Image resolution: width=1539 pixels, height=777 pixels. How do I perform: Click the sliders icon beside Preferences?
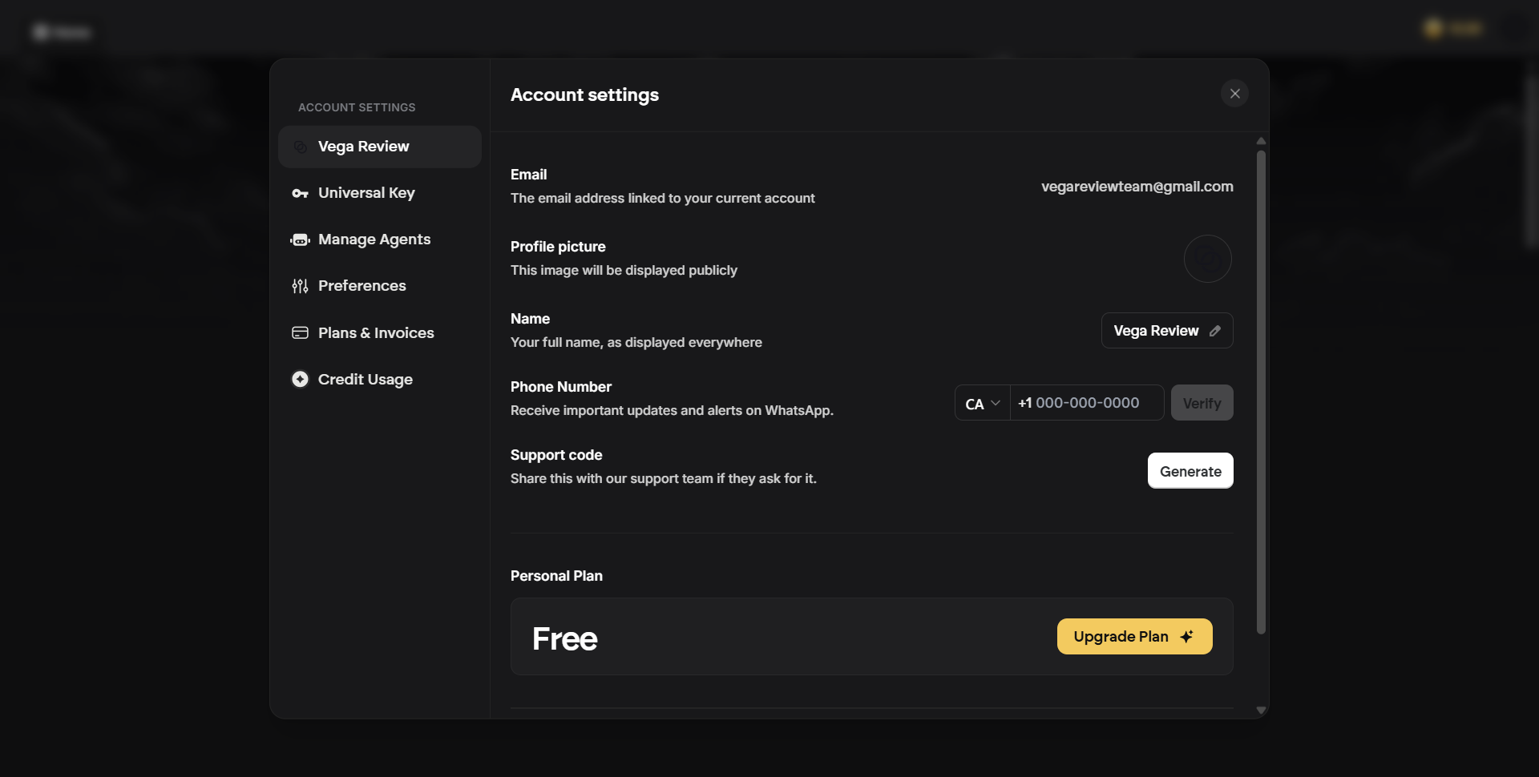click(300, 286)
